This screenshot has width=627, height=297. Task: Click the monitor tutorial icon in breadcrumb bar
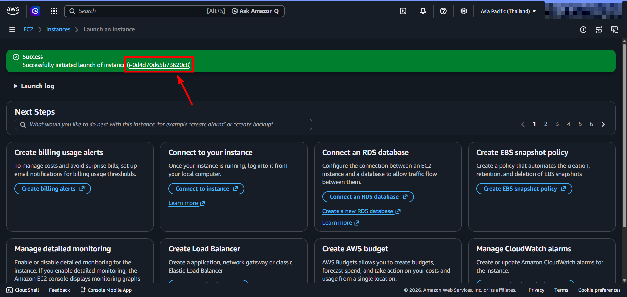(614, 30)
